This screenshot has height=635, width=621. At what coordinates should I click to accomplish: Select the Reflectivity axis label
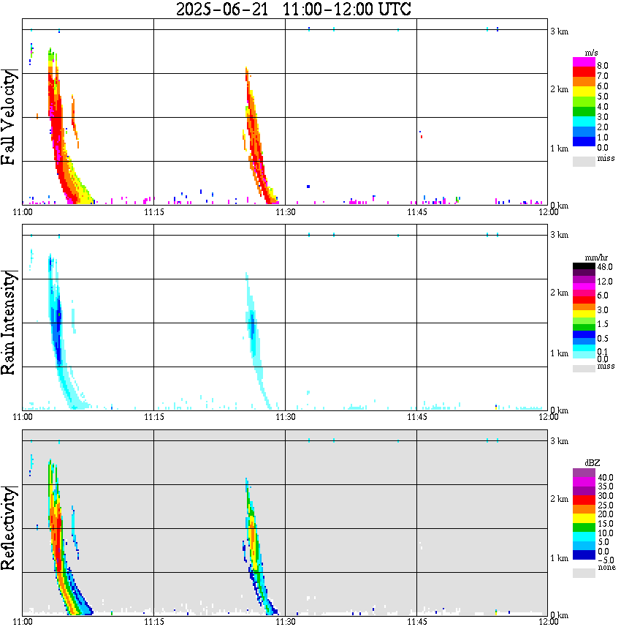click(x=10, y=527)
